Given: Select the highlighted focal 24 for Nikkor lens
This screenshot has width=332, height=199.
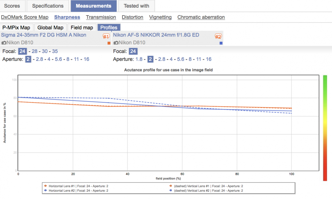Looking at the screenshot, I should click(133, 51).
